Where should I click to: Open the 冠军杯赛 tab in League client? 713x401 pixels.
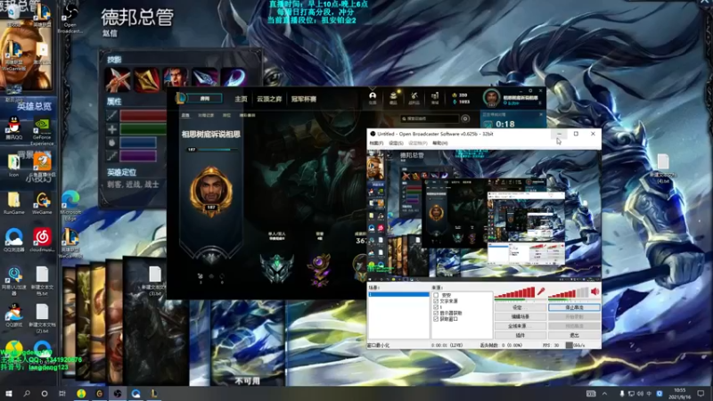tap(304, 99)
